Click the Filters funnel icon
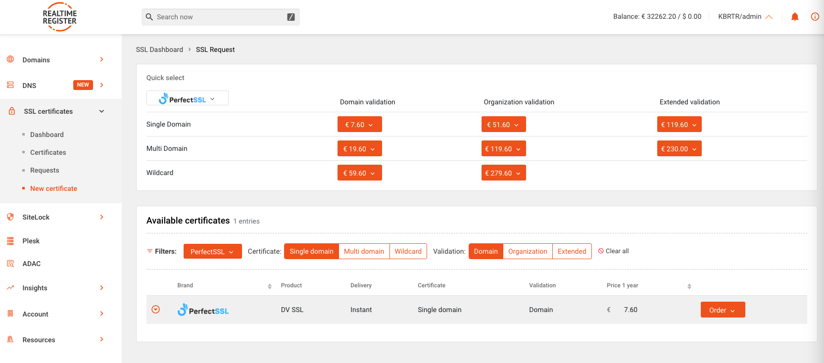The height and width of the screenshot is (363, 824). coord(149,251)
